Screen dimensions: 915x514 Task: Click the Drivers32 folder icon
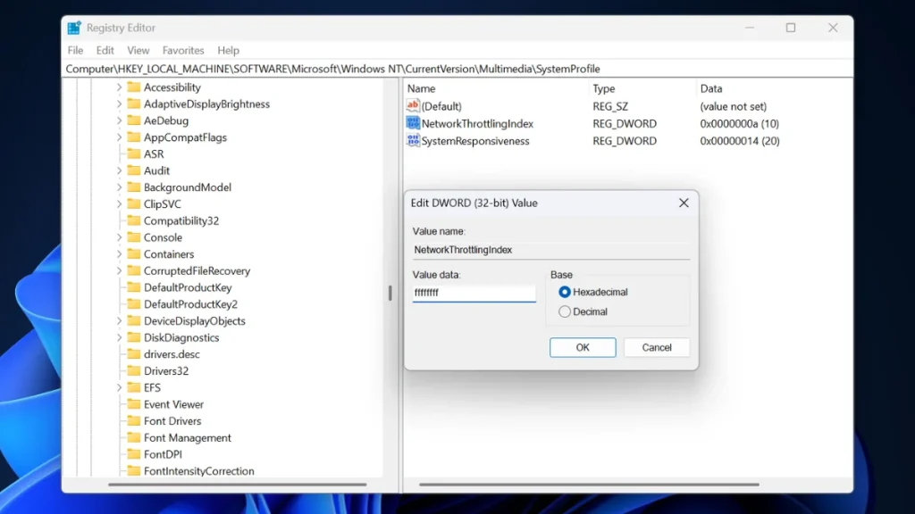134,370
